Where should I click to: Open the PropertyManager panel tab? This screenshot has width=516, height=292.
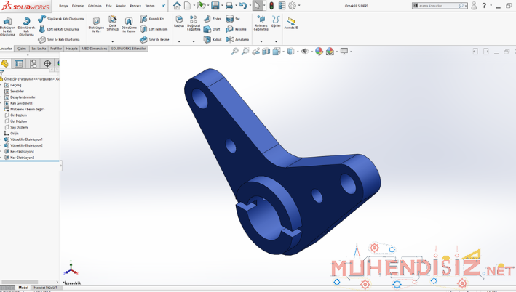tap(20, 64)
